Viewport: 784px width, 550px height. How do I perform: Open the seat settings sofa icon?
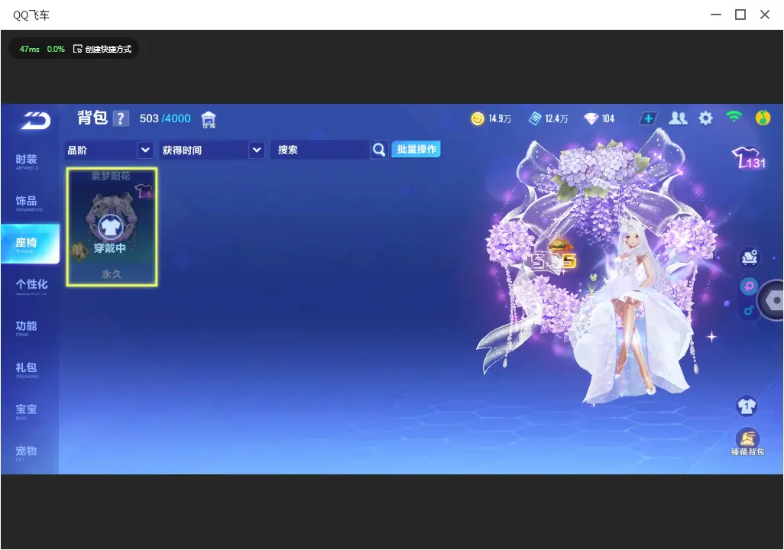click(749, 257)
